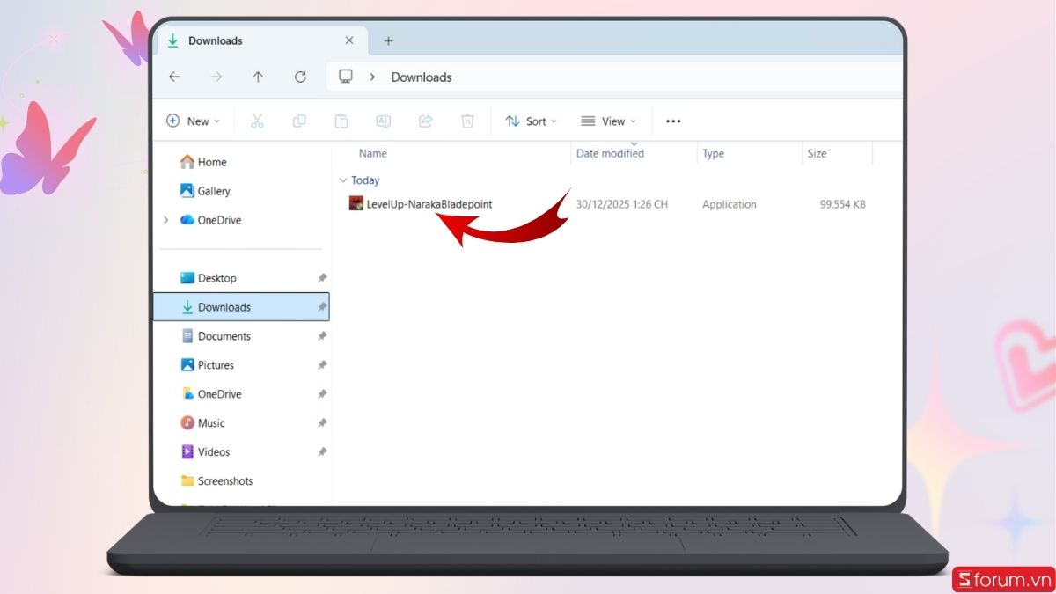Click Downloads in the address bar path
Image resolution: width=1056 pixels, height=594 pixels.
point(422,77)
